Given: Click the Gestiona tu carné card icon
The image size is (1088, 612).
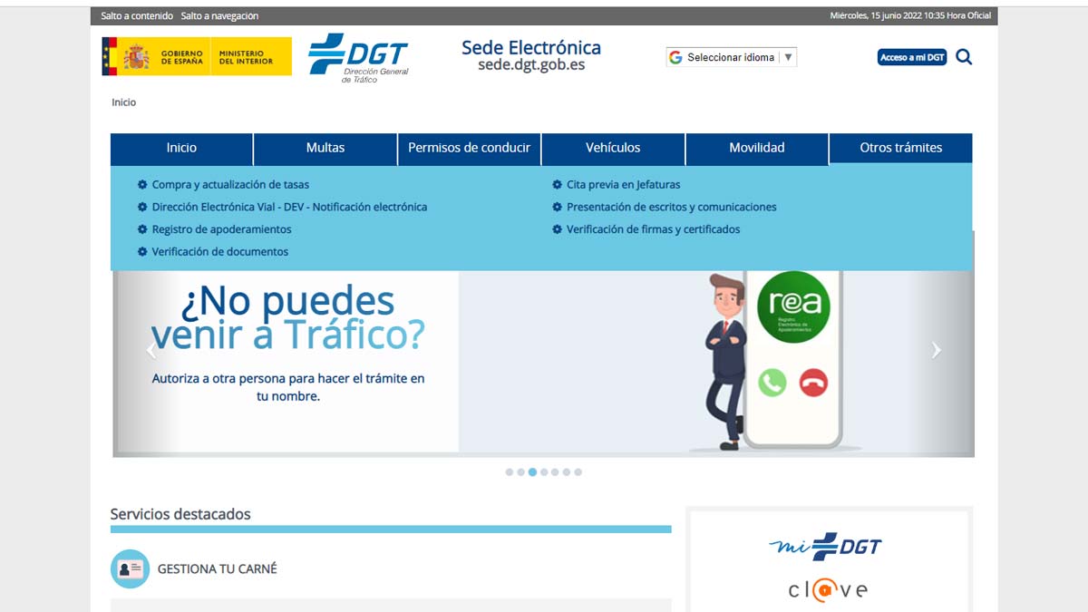Looking at the screenshot, I should coord(130,568).
